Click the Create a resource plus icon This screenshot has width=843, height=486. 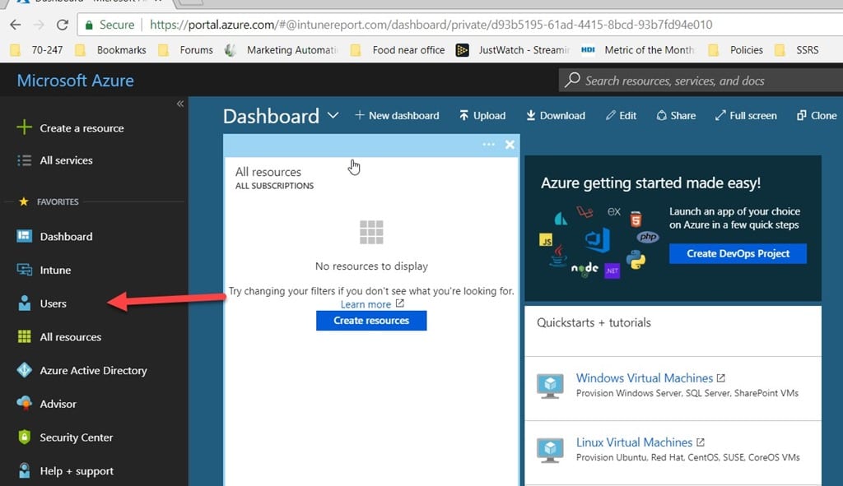pos(24,127)
